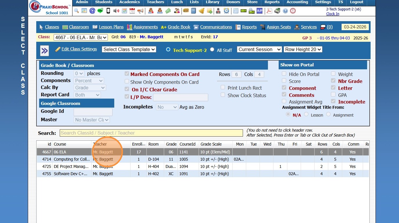Click the blue help question mark icon

click(285, 11)
